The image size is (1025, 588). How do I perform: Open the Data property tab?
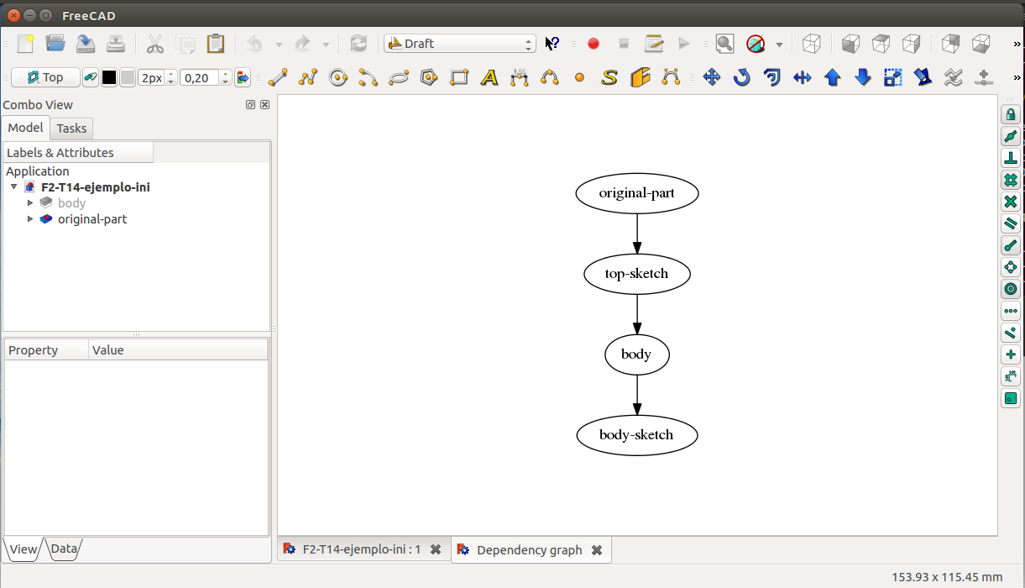[x=64, y=549]
